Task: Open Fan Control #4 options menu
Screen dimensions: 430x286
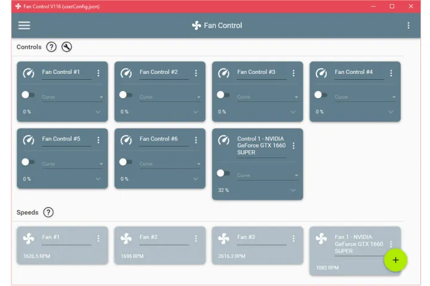Action: (x=391, y=73)
